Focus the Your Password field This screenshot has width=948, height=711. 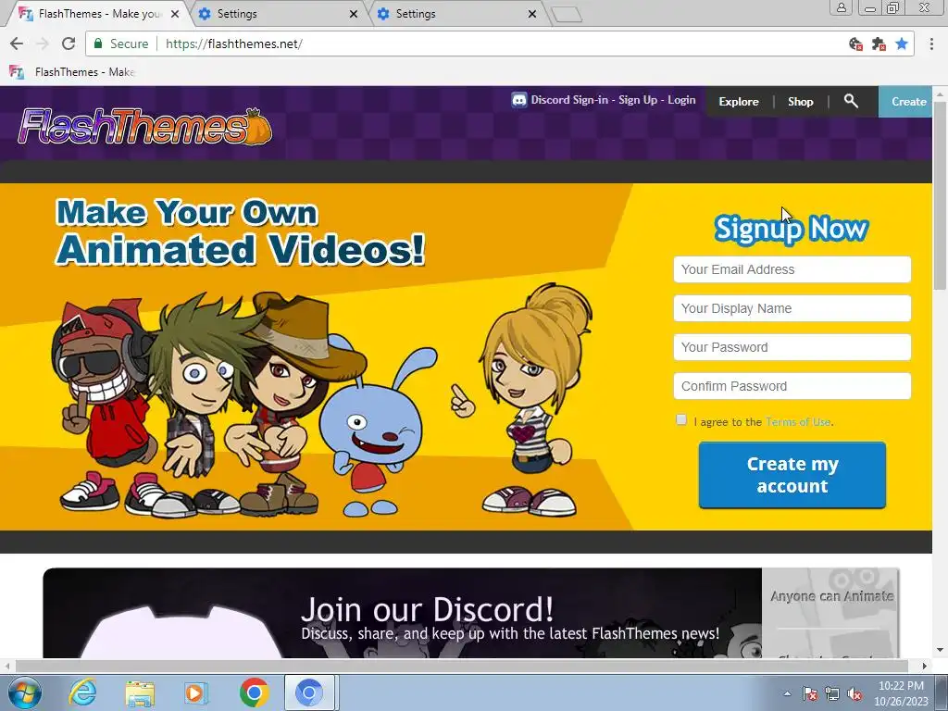pos(792,347)
